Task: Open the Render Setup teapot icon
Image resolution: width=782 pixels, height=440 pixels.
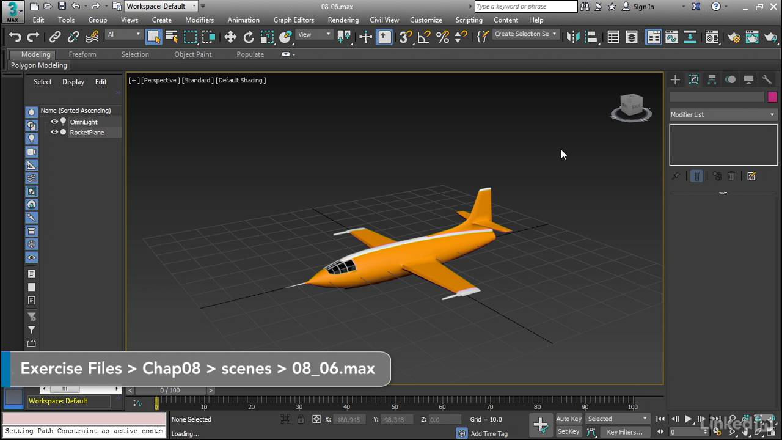Action: click(x=733, y=37)
